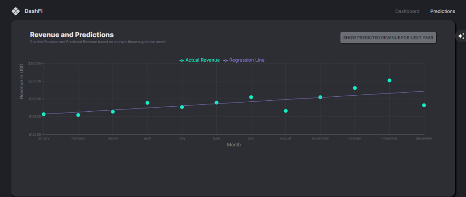
Task: Click the December revenue data point
Action: pos(424,105)
